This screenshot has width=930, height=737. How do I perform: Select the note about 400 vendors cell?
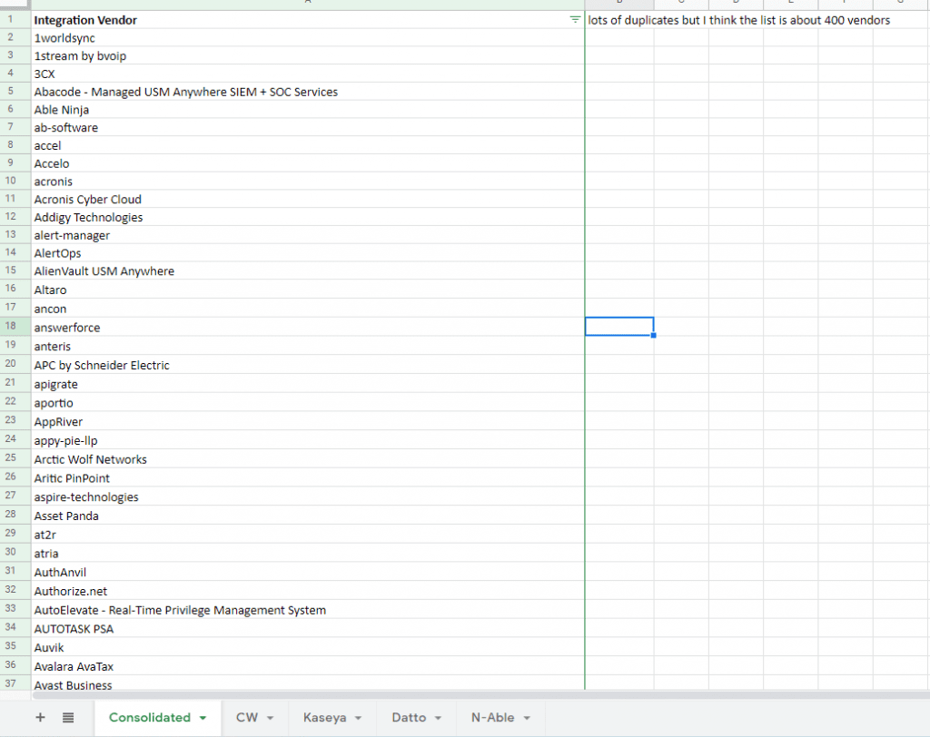coord(738,20)
